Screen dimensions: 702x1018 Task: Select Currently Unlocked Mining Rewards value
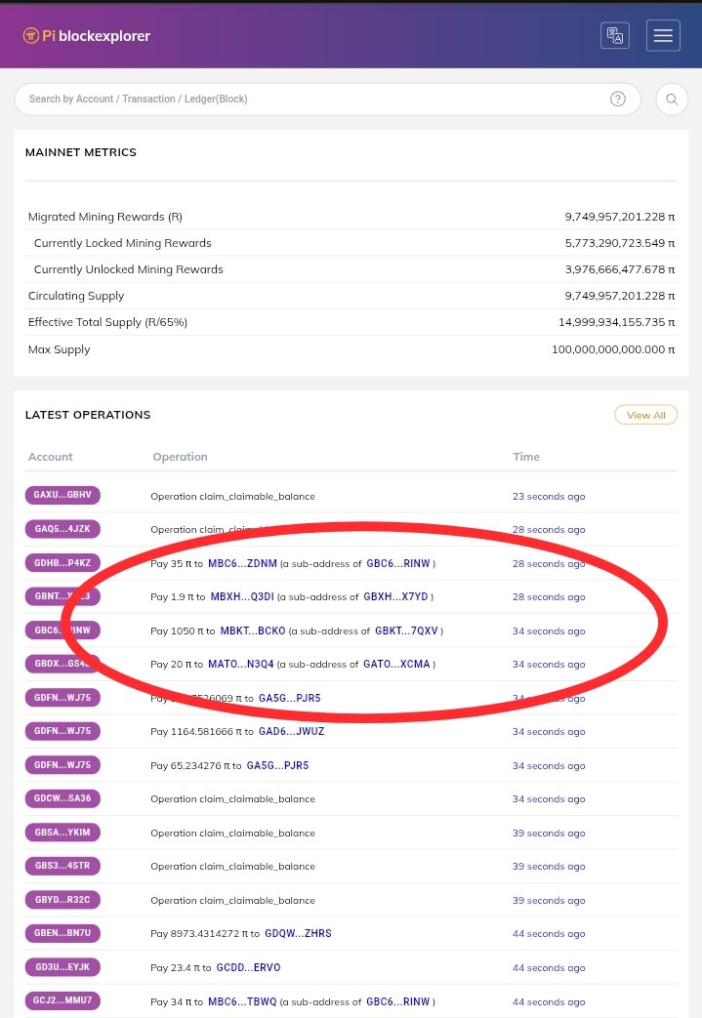coord(620,269)
